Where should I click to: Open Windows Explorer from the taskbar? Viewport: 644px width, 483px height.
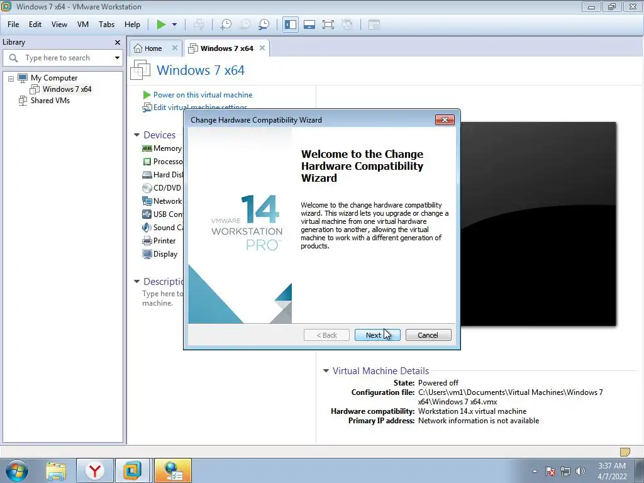(55, 470)
